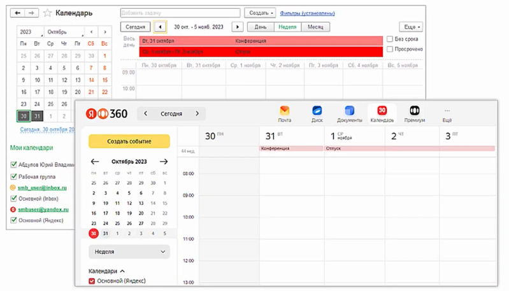Go to previous month in 1C mini calendar
509x291 pixels.
[x=92, y=32]
